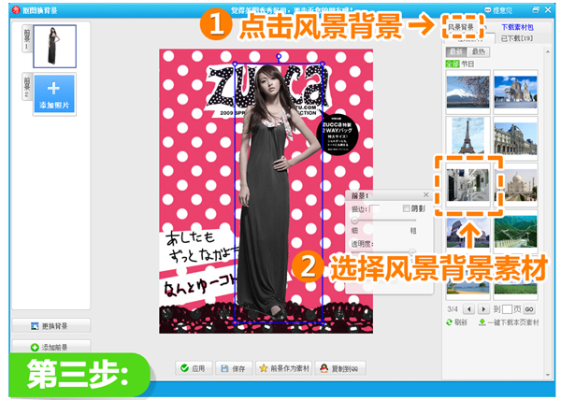The width and height of the screenshot is (561, 400).
Task: Click the 透明度 opacity slider handle
Action: 412,252
